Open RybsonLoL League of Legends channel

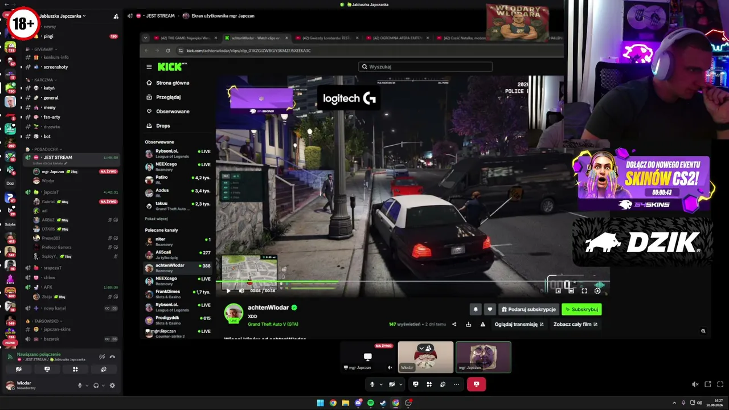178,154
